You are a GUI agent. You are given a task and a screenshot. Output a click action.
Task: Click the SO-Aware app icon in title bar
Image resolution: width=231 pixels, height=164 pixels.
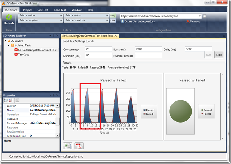coord(3,3)
